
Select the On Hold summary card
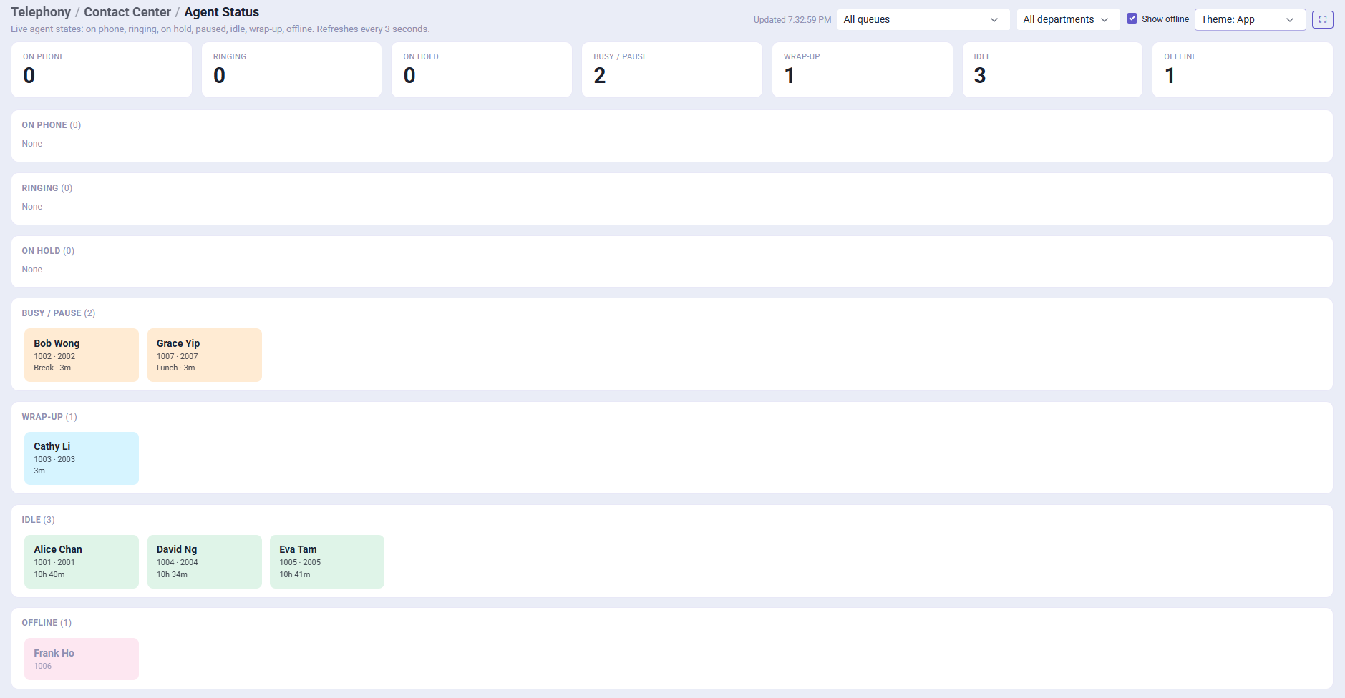(x=482, y=69)
